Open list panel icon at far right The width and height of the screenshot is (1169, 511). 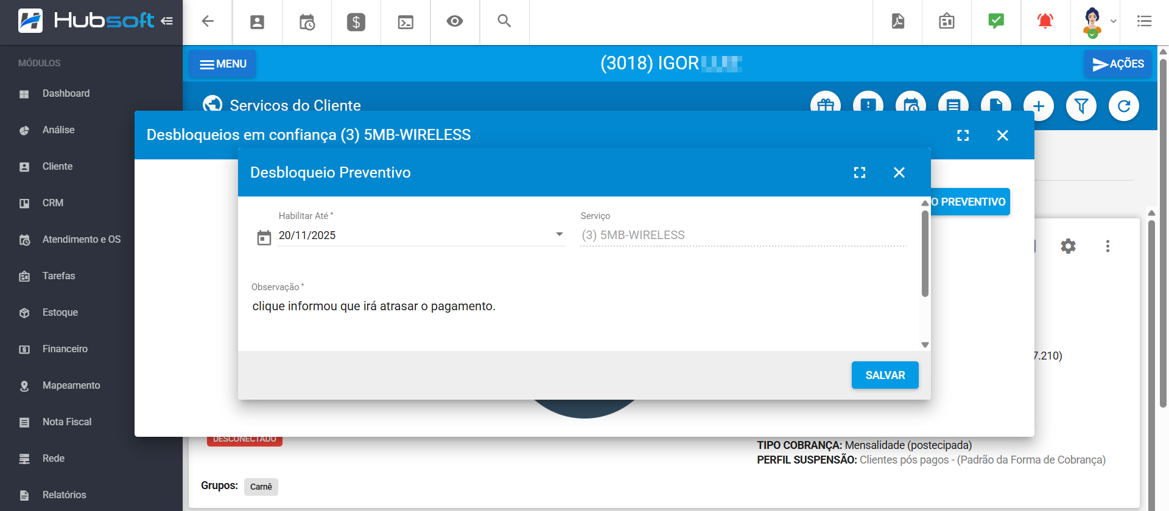pyautogui.click(x=1145, y=21)
